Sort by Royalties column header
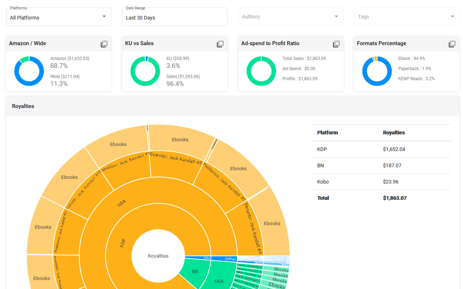463x289 pixels. [394, 133]
